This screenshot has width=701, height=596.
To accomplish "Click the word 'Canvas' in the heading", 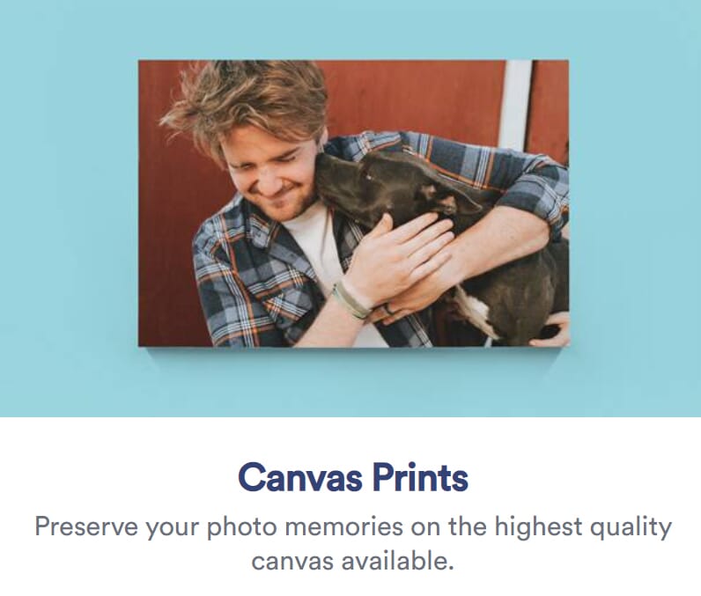I will (x=300, y=477).
